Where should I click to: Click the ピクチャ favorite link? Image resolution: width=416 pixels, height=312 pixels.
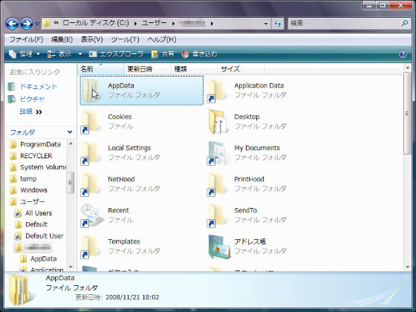(x=32, y=100)
